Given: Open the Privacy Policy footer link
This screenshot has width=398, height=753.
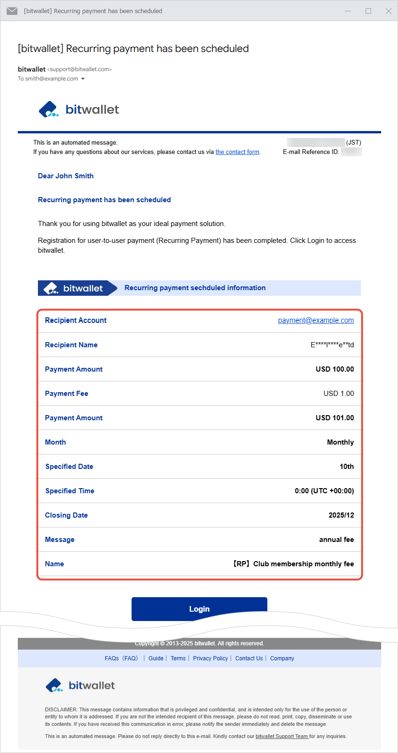Looking at the screenshot, I should point(210,658).
